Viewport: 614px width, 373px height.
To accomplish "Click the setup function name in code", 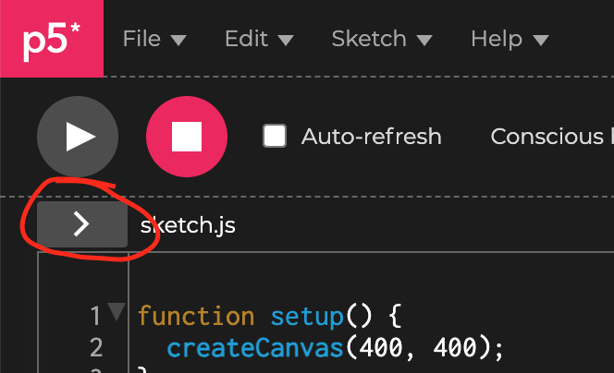I will coord(307,317).
